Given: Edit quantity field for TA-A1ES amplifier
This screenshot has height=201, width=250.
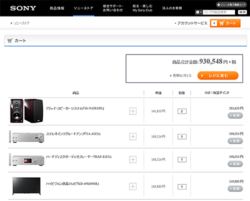Looking at the screenshot, I should click(x=182, y=136).
